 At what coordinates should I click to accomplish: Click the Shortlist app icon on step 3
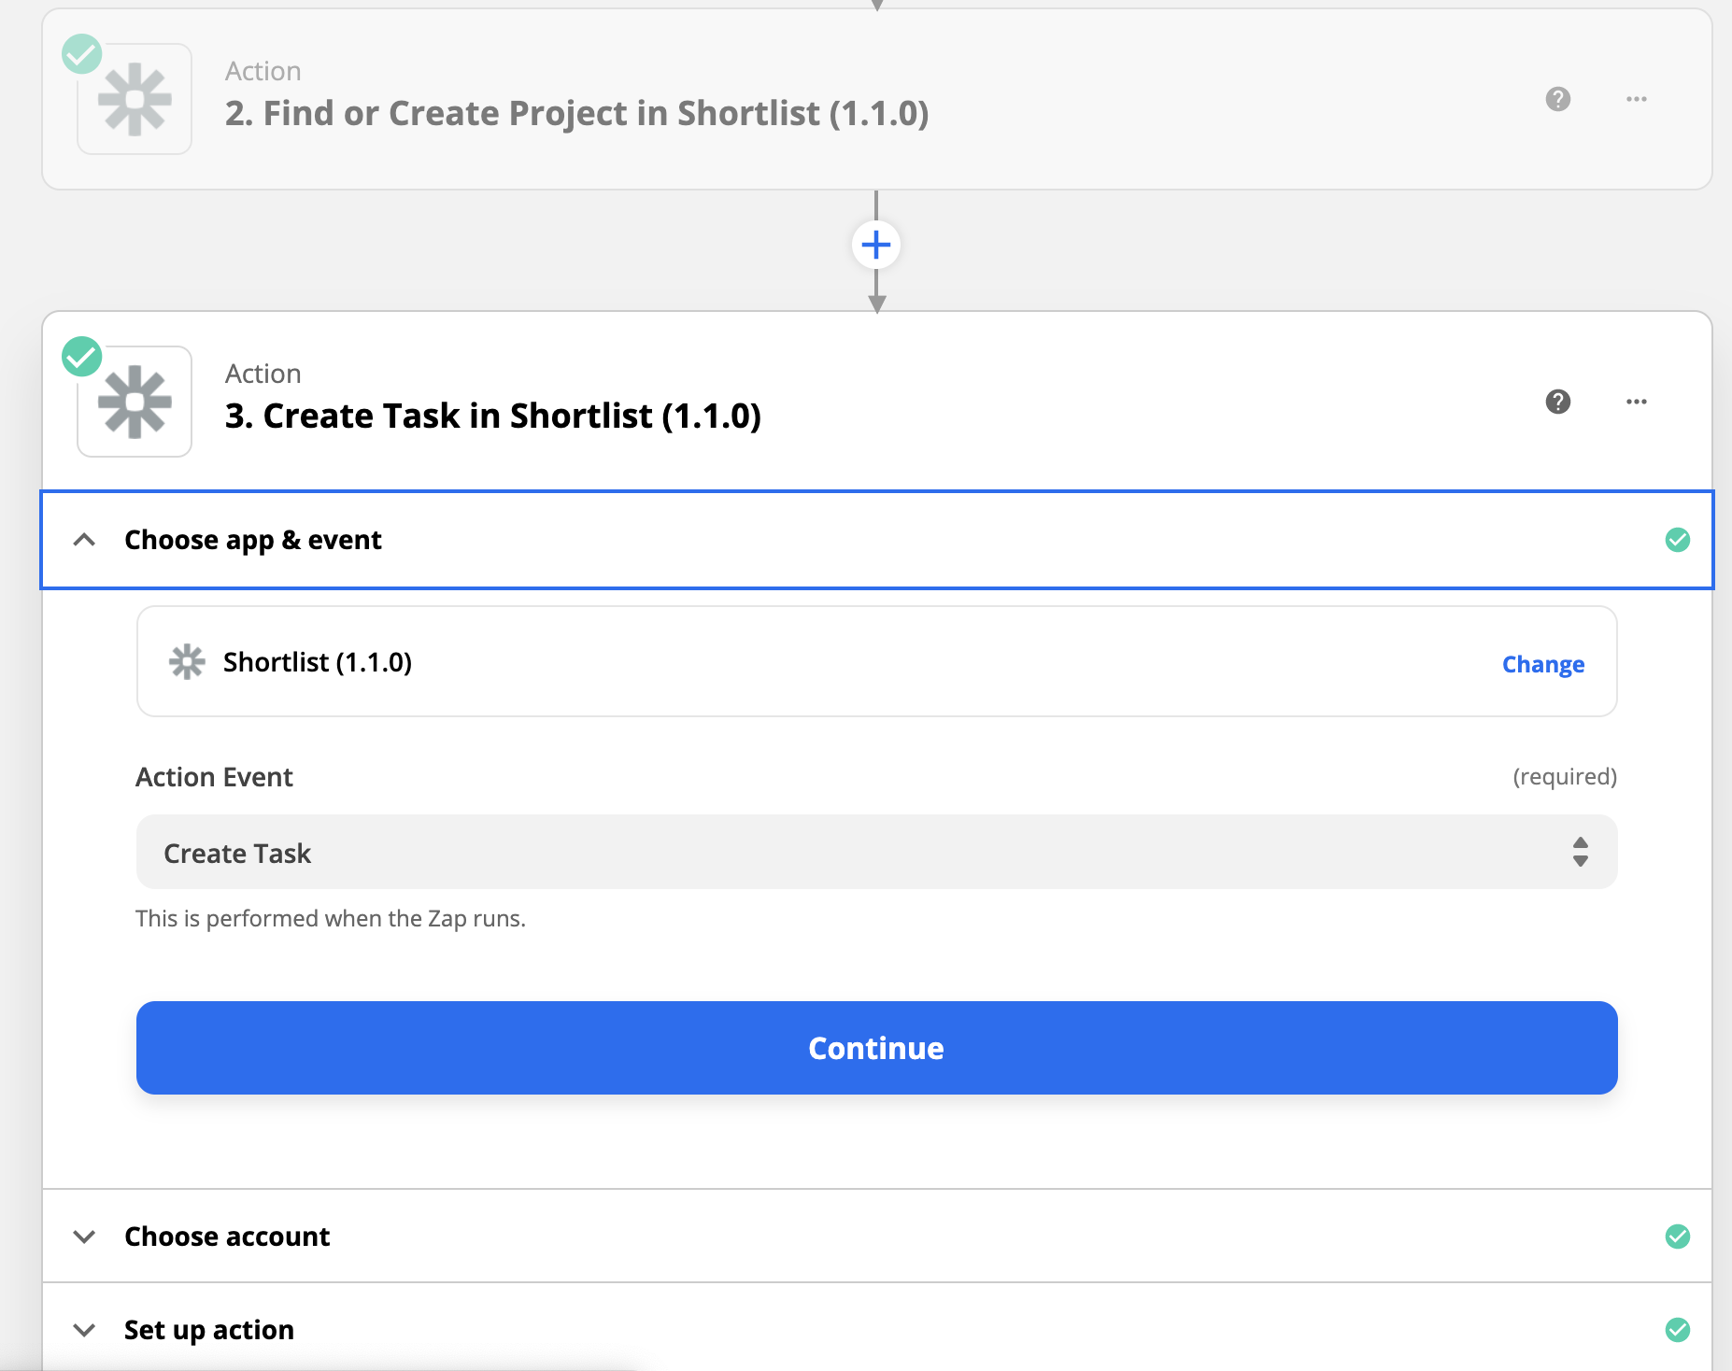(135, 402)
